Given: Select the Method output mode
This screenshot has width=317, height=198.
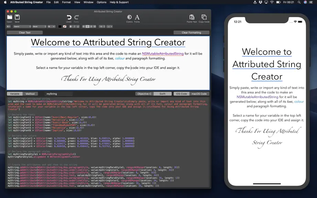Looking at the screenshot, I should [30, 94].
